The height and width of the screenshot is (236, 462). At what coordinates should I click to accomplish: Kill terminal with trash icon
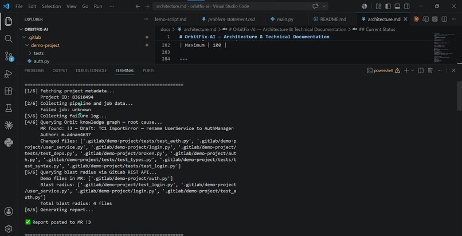point(430,70)
